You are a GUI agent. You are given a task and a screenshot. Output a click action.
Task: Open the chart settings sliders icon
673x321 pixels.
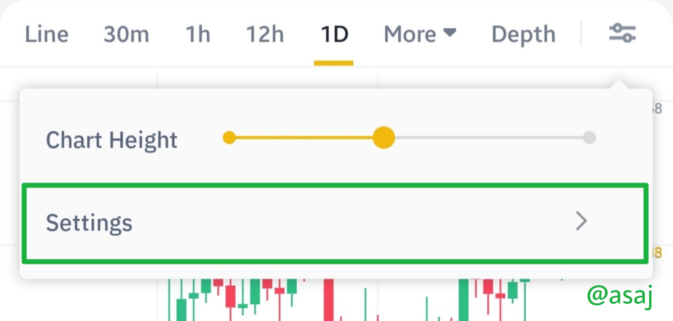pos(622,33)
